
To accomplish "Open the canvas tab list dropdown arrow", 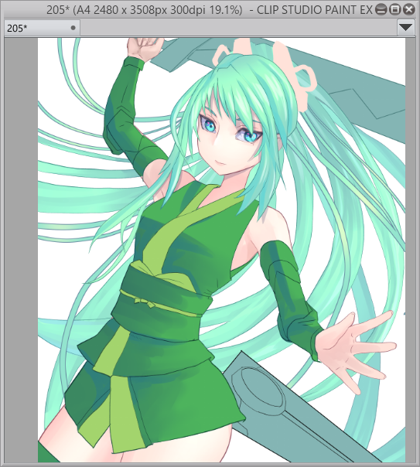I will 406,28.
